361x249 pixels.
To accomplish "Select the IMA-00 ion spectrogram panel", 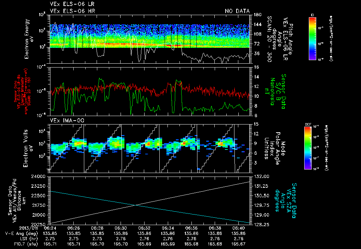I will point(149,148).
